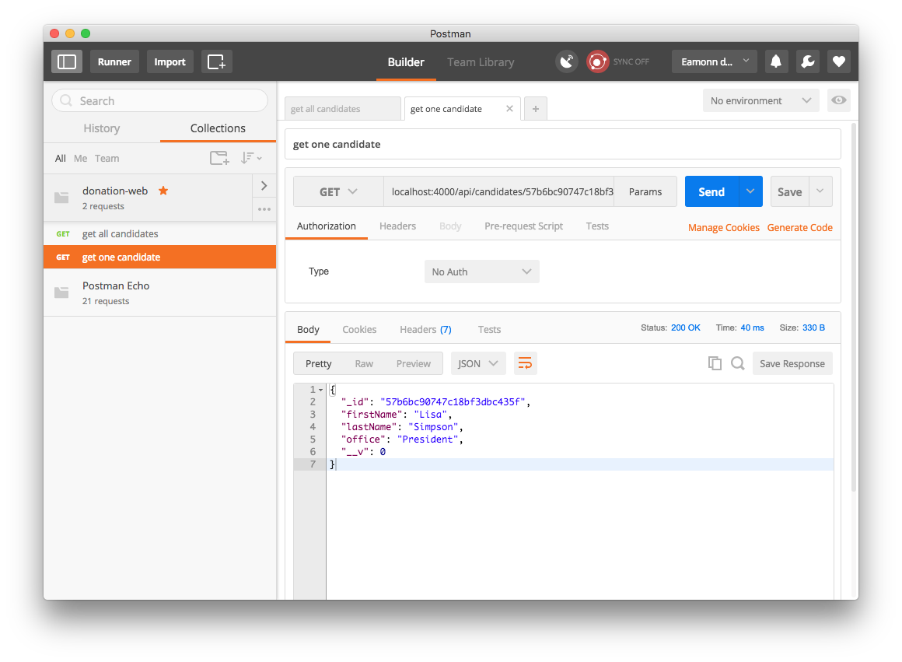The image size is (902, 662).
Task: Click the request URL input field
Action: [502, 191]
